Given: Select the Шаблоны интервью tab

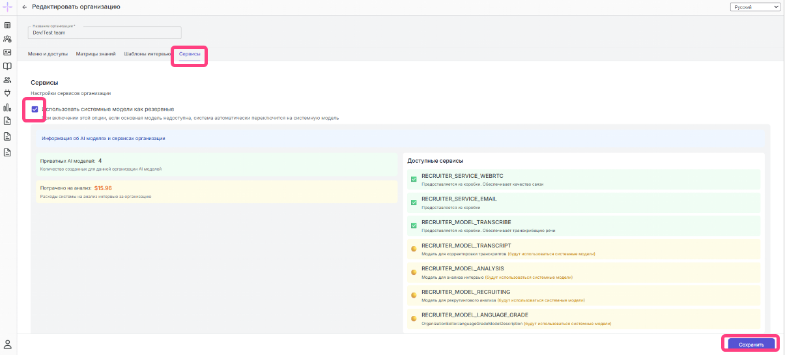Looking at the screenshot, I should [x=147, y=54].
